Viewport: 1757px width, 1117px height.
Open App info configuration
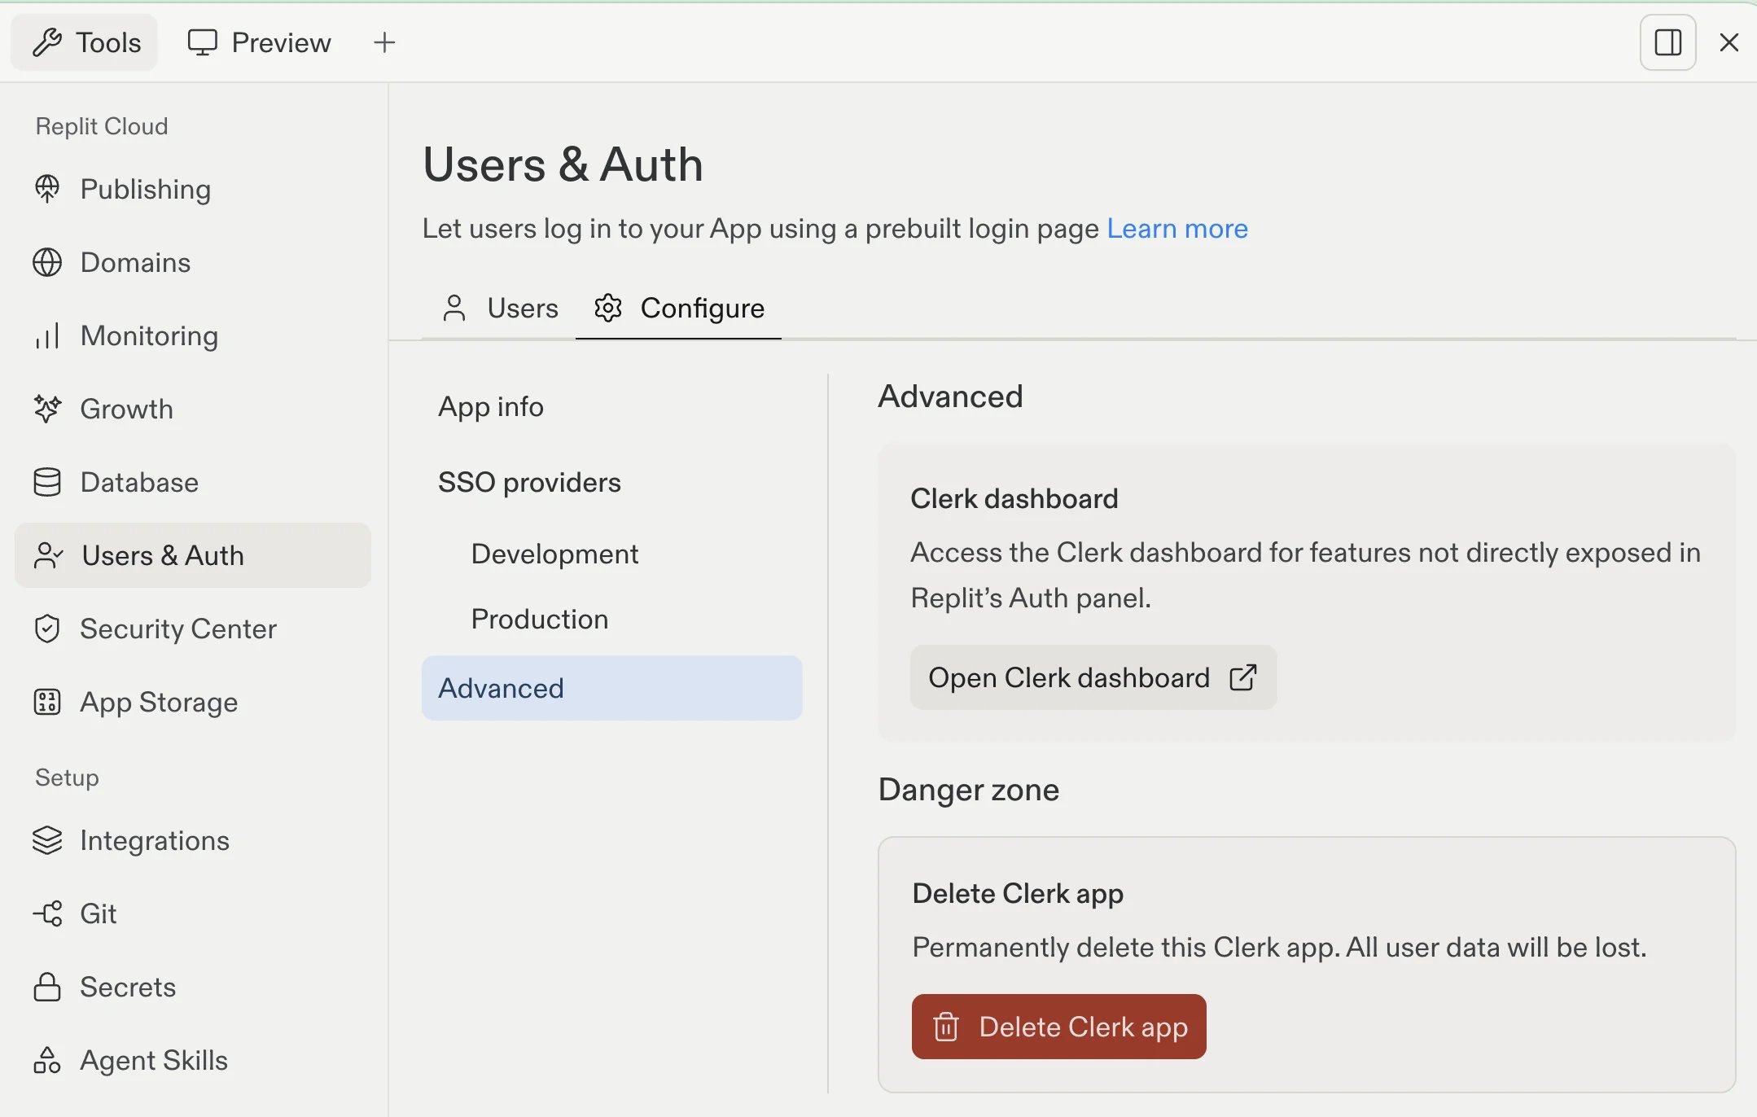pyautogui.click(x=612, y=406)
